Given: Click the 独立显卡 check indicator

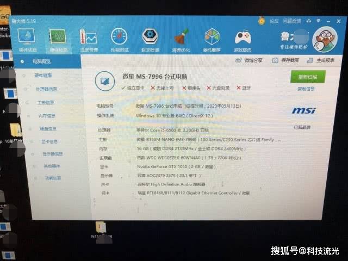Looking at the screenshot, I should pos(133,88).
